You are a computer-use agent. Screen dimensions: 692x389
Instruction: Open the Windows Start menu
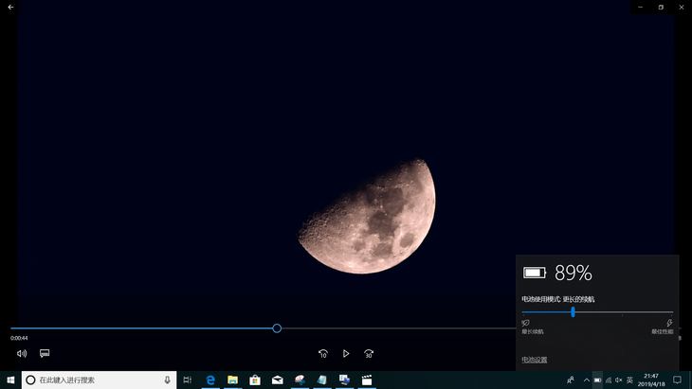[10, 380]
